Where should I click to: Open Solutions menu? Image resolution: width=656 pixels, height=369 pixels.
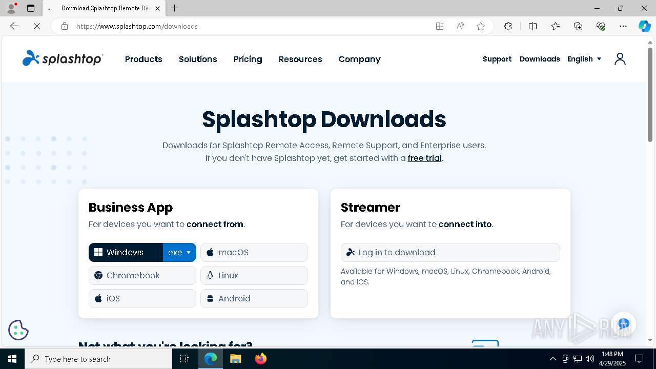click(x=198, y=59)
